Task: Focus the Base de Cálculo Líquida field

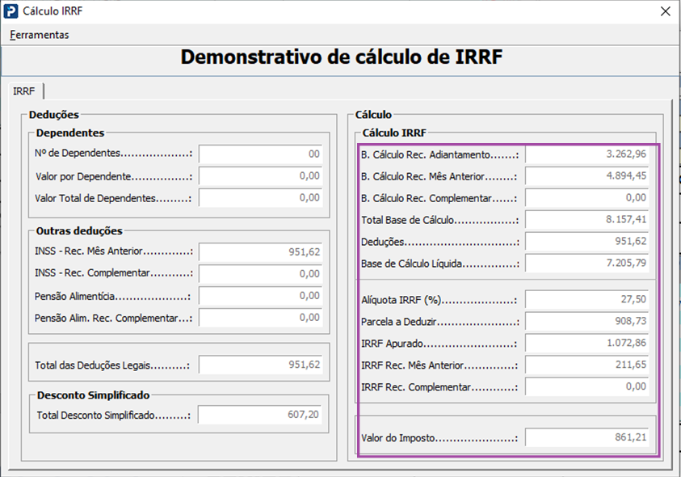Action: 587,264
